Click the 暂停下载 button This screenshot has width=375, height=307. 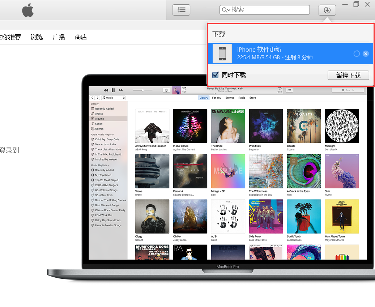348,75
